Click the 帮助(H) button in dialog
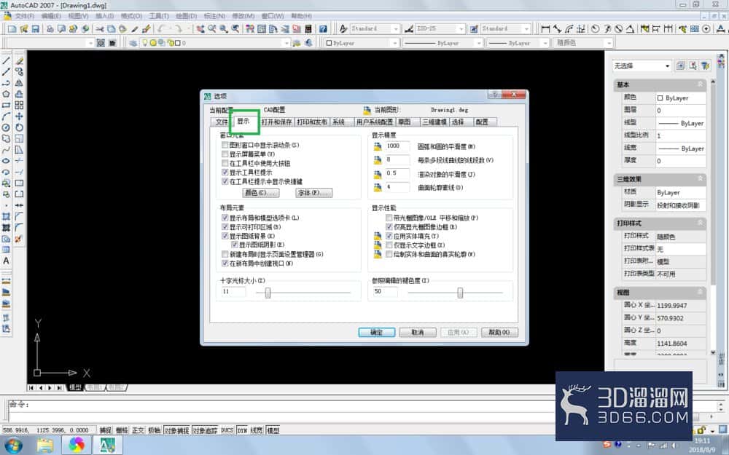729x455 pixels. [499, 333]
